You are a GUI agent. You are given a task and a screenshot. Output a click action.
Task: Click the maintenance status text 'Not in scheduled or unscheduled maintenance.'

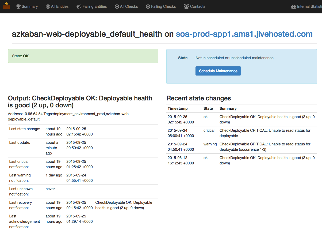click(x=235, y=58)
